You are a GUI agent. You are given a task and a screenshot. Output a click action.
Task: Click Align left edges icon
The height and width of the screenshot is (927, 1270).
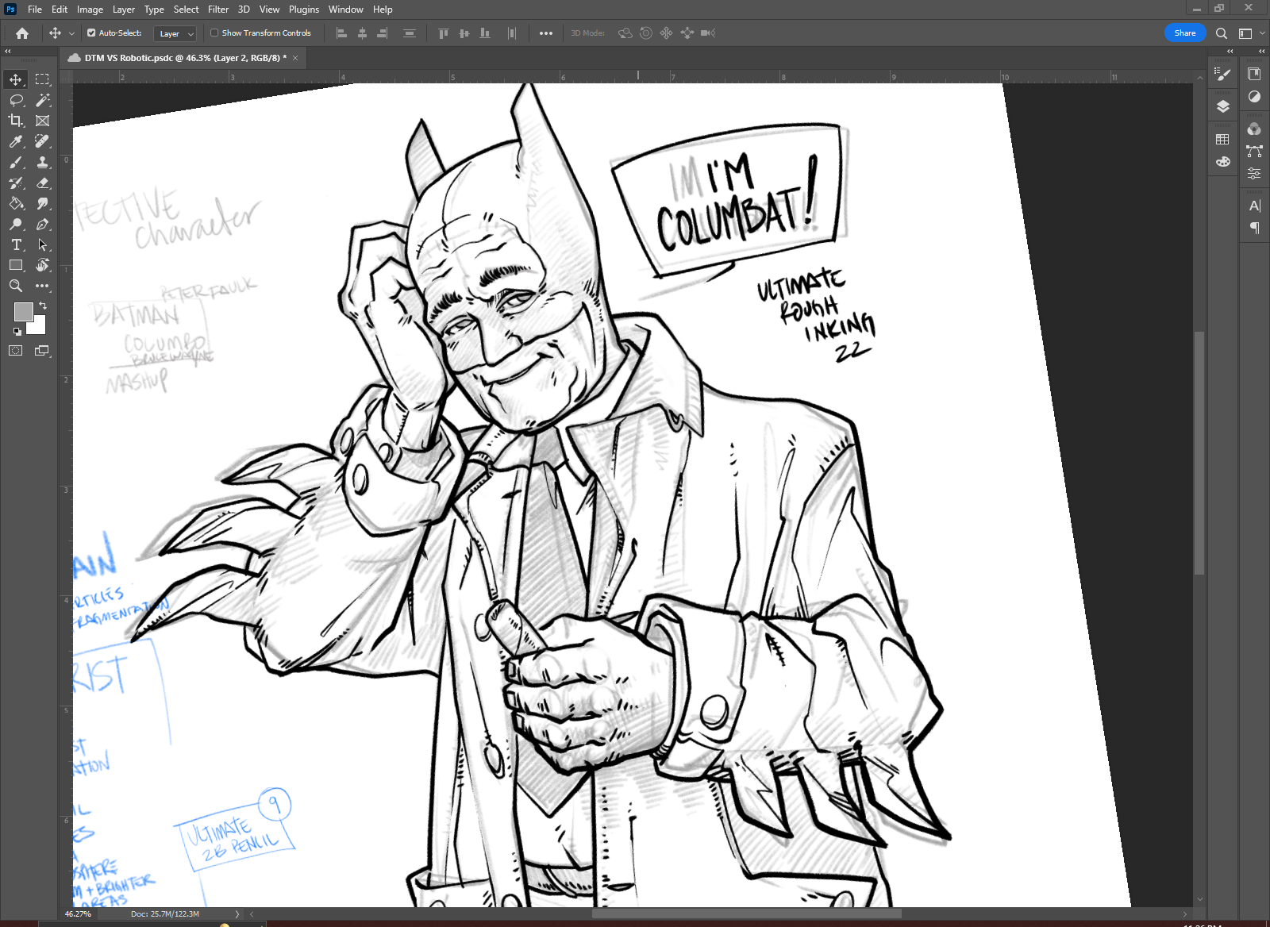[x=342, y=33]
